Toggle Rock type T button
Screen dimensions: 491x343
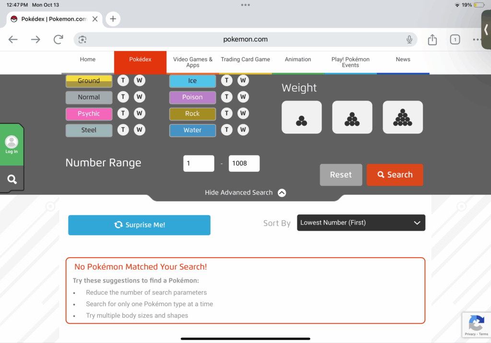pyautogui.click(x=227, y=113)
